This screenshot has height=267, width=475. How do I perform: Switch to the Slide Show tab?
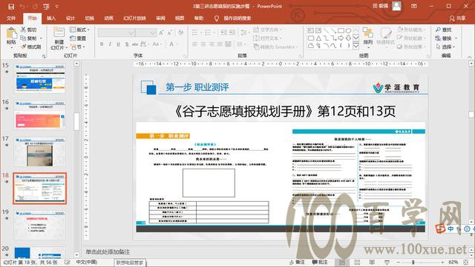[x=134, y=18]
